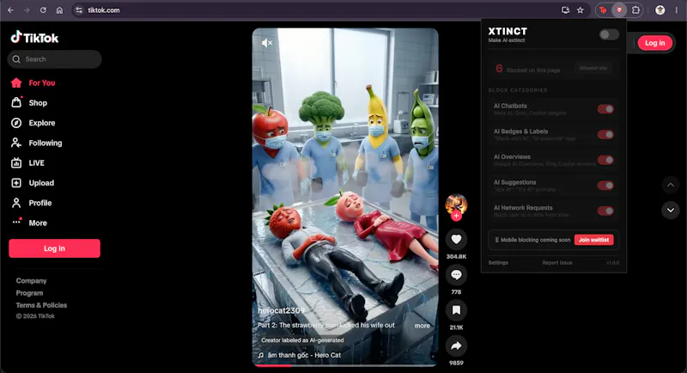The image size is (687, 373).
Task: Open the extensions puzzle menu
Action: (x=635, y=10)
